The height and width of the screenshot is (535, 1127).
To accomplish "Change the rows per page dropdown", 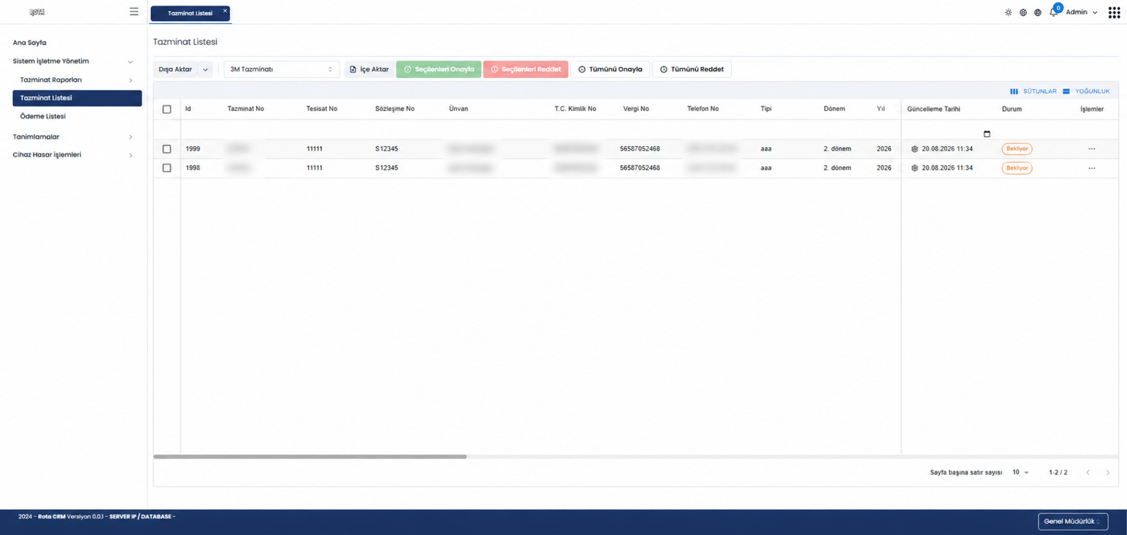I will click(1020, 473).
